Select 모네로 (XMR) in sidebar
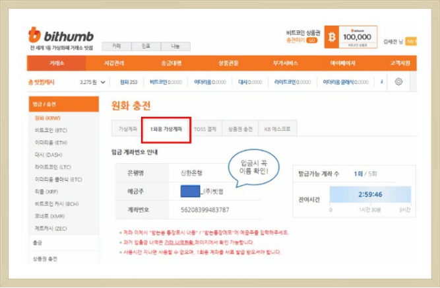The width and height of the screenshot is (440, 288). click(49, 216)
